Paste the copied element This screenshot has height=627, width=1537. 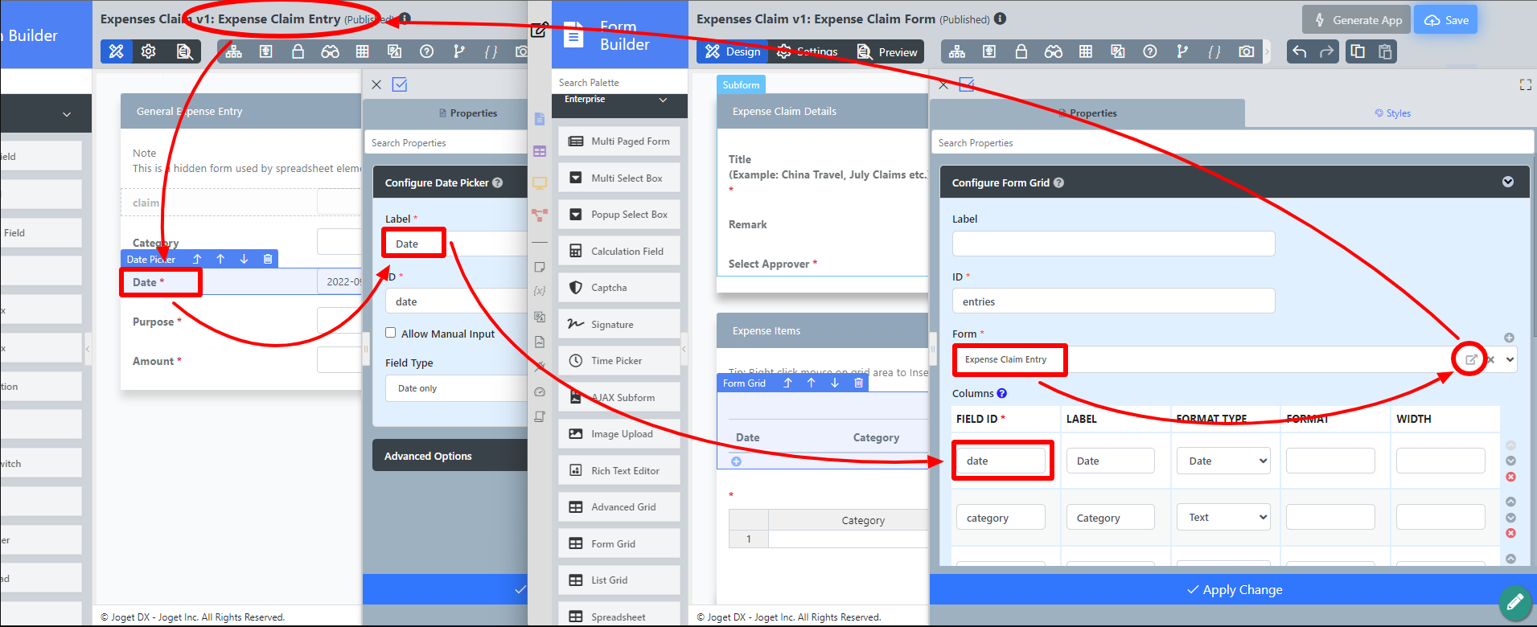(1385, 51)
